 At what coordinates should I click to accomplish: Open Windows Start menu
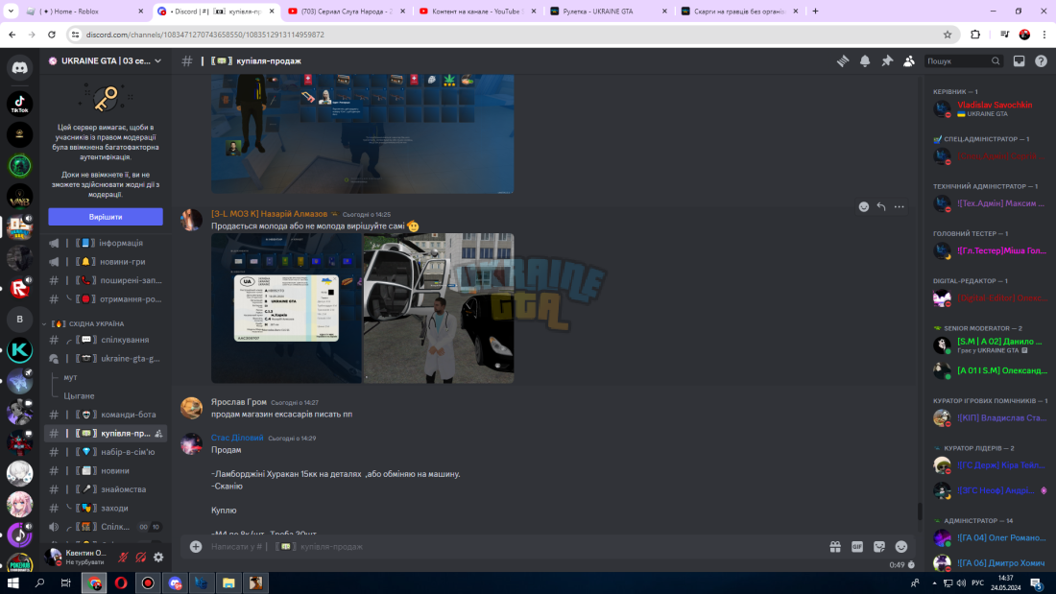point(12,582)
